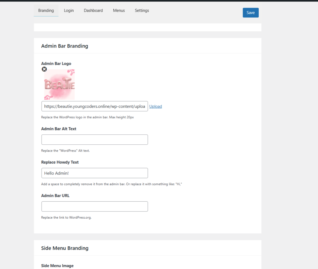Click into the Admin Bar Alt Text field
This screenshot has width=318, height=269.
pyautogui.click(x=94, y=139)
